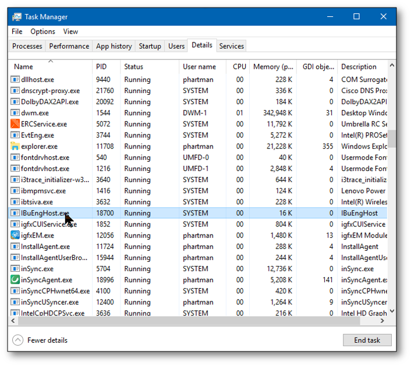Click the ERCService.exe orange icon

pyautogui.click(x=16, y=124)
